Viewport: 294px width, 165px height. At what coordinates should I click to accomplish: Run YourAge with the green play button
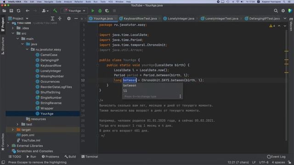tap(93, 11)
